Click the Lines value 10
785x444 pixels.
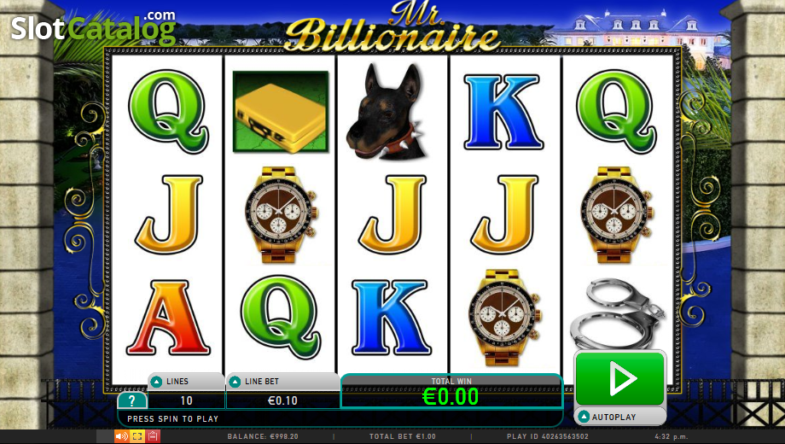186,400
